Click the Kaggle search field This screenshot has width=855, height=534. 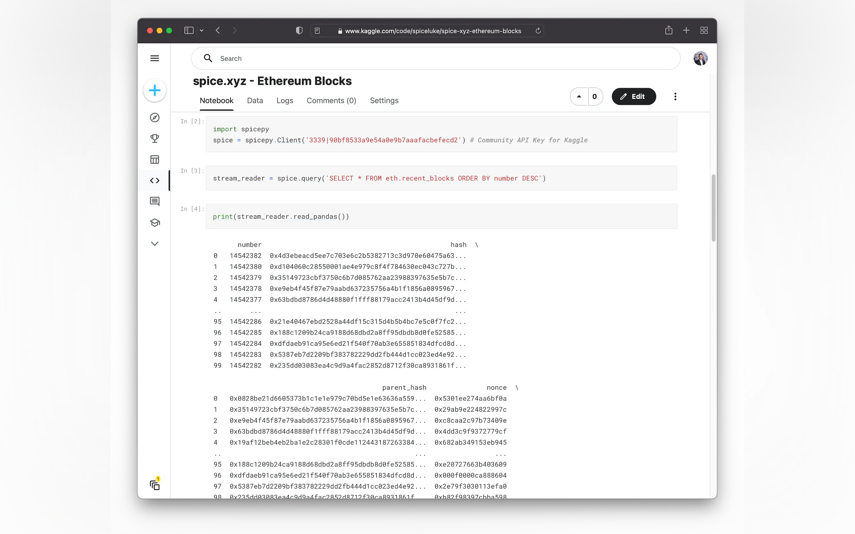pos(435,58)
